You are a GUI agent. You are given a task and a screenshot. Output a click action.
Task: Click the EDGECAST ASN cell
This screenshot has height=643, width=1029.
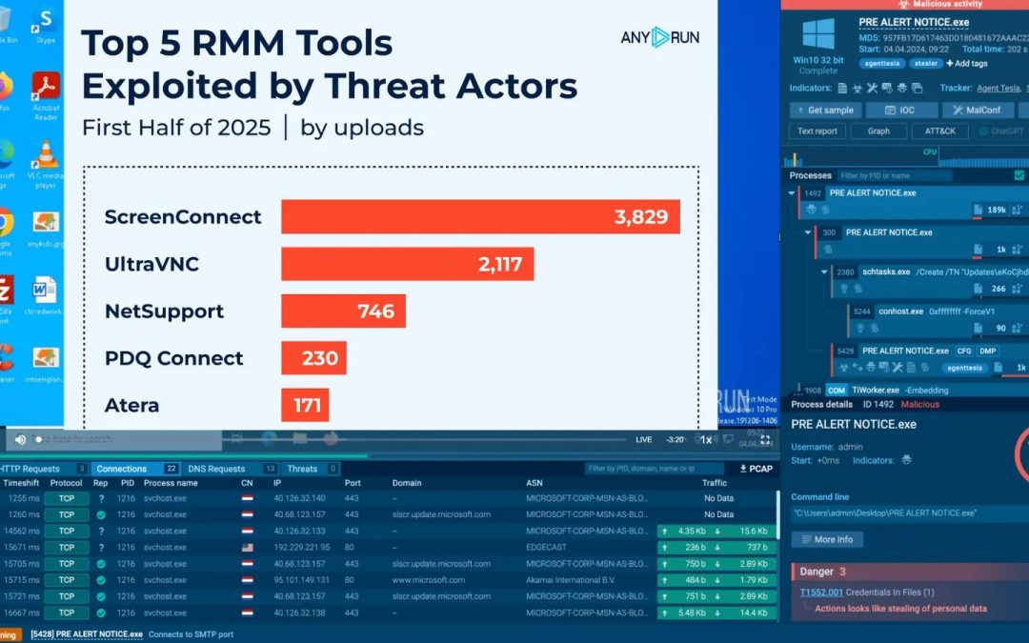pyautogui.click(x=546, y=547)
